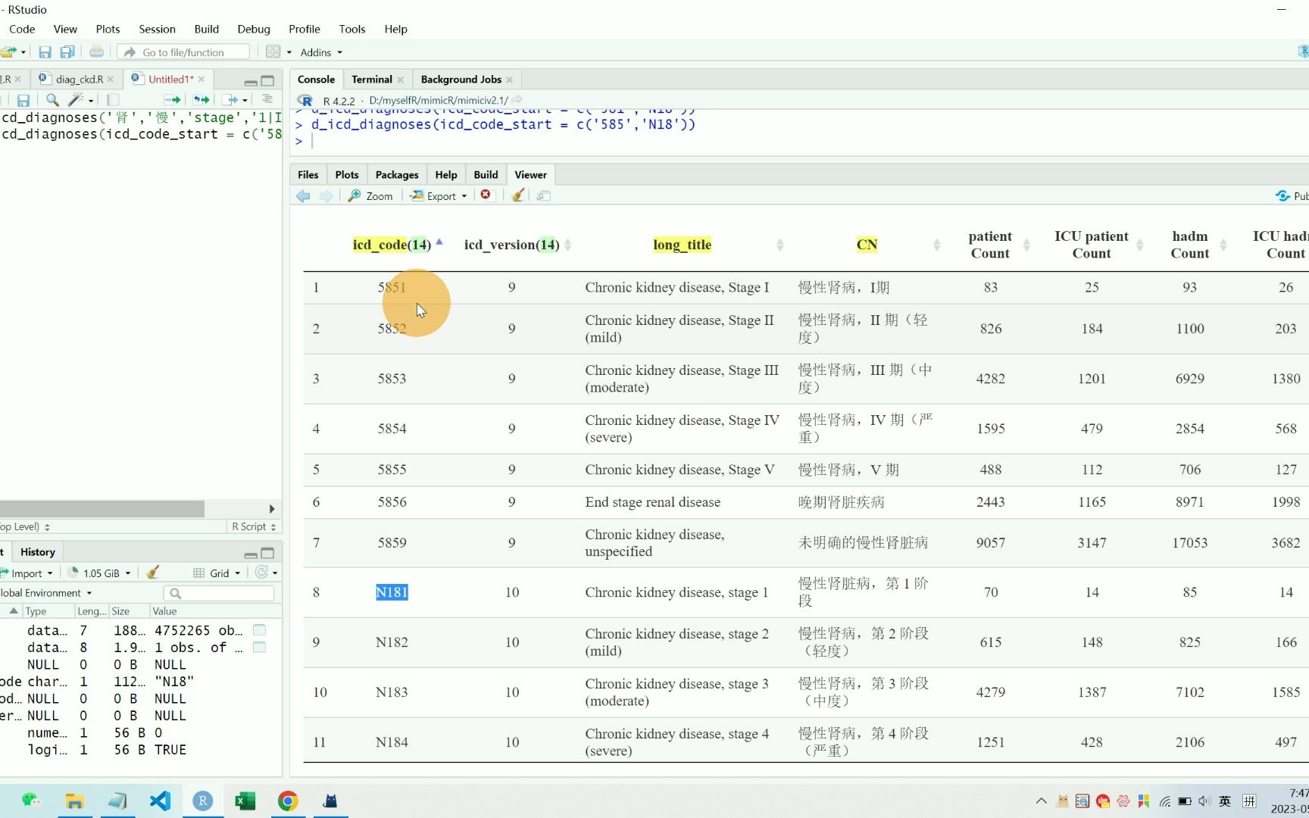Open WeChat from the taskbar
The image size is (1309, 818).
(x=31, y=801)
